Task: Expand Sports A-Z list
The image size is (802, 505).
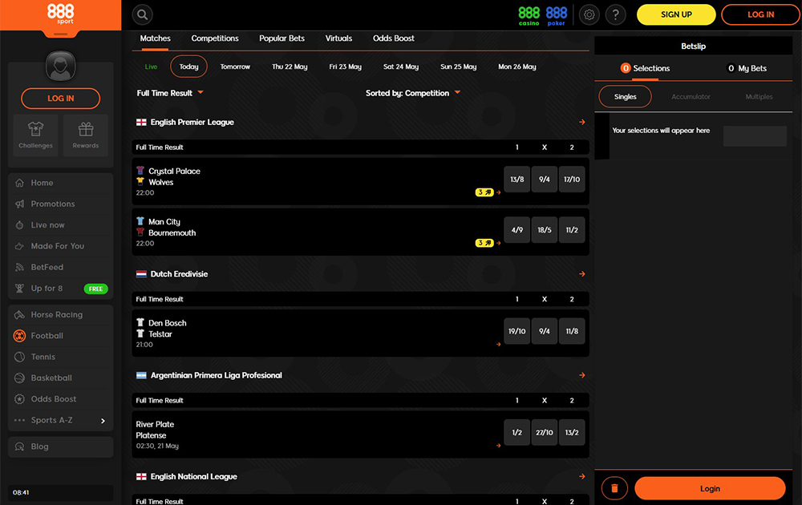Action: (x=60, y=420)
